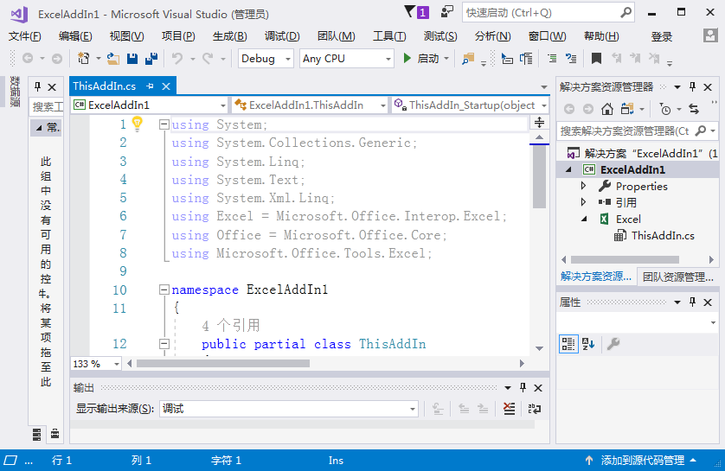Click the New Project toolbar icon
Viewport: 725px width, 471px height.
tap(84, 58)
